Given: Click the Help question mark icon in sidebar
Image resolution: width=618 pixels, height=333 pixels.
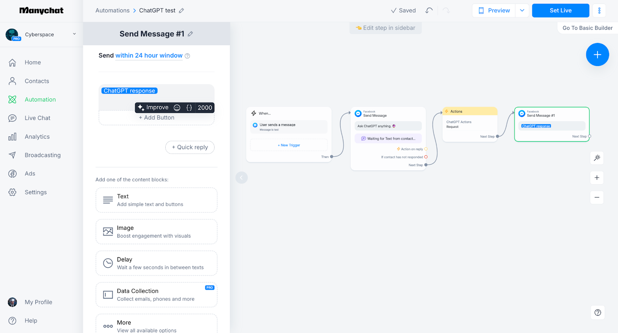Looking at the screenshot, I should (12, 321).
